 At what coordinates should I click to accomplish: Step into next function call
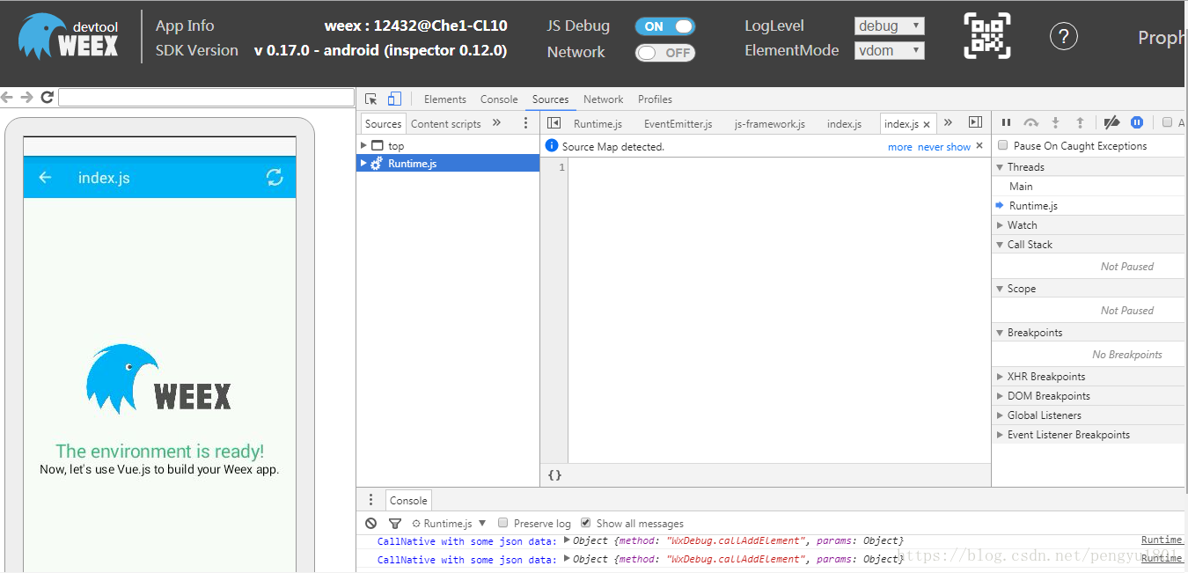[x=1056, y=123]
